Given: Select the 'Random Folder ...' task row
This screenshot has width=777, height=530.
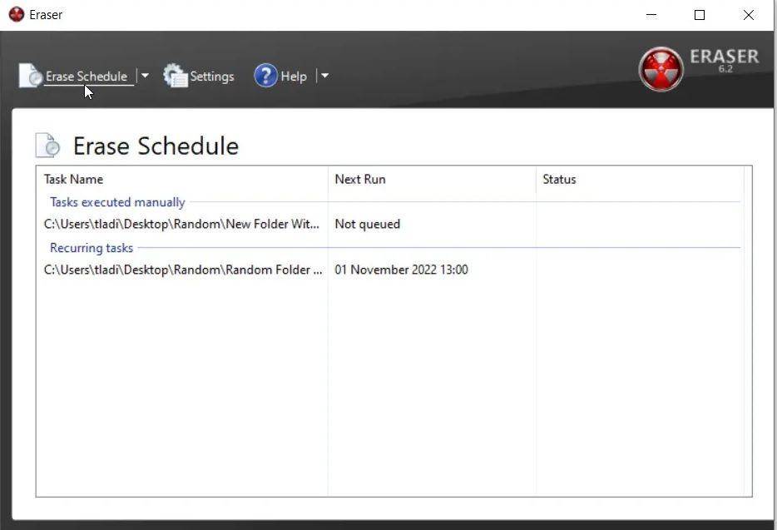Looking at the screenshot, I should point(390,270).
